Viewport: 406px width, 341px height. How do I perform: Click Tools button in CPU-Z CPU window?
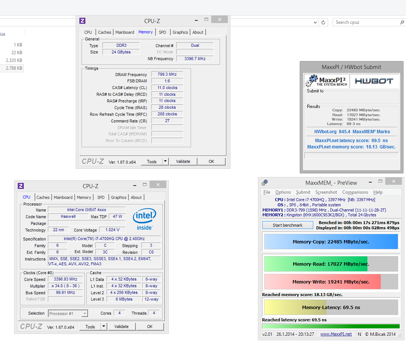(x=90, y=327)
